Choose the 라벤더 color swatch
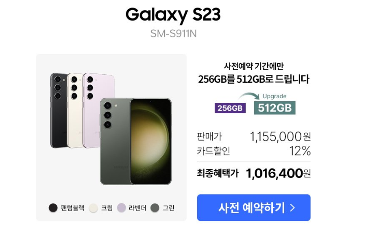This screenshot has width=366, height=240. (121, 208)
